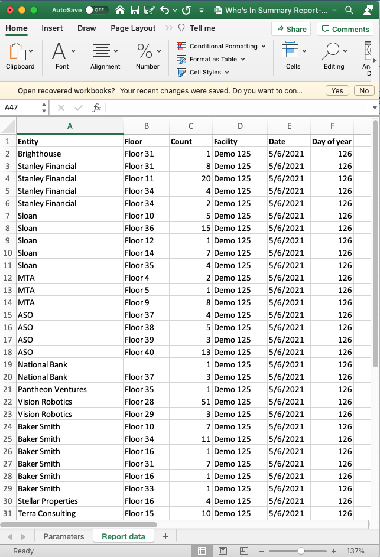Open Cell Styles menu
This screenshot has height=557, width=380.
[203, 73]
